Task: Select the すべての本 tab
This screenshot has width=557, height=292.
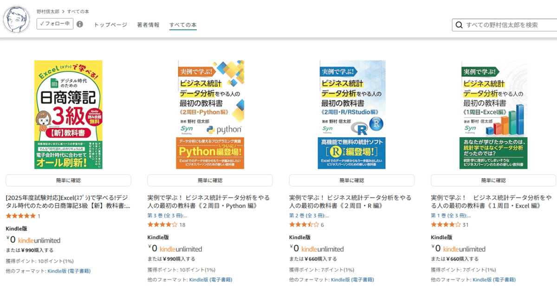Action: click(x=183, y=25)
